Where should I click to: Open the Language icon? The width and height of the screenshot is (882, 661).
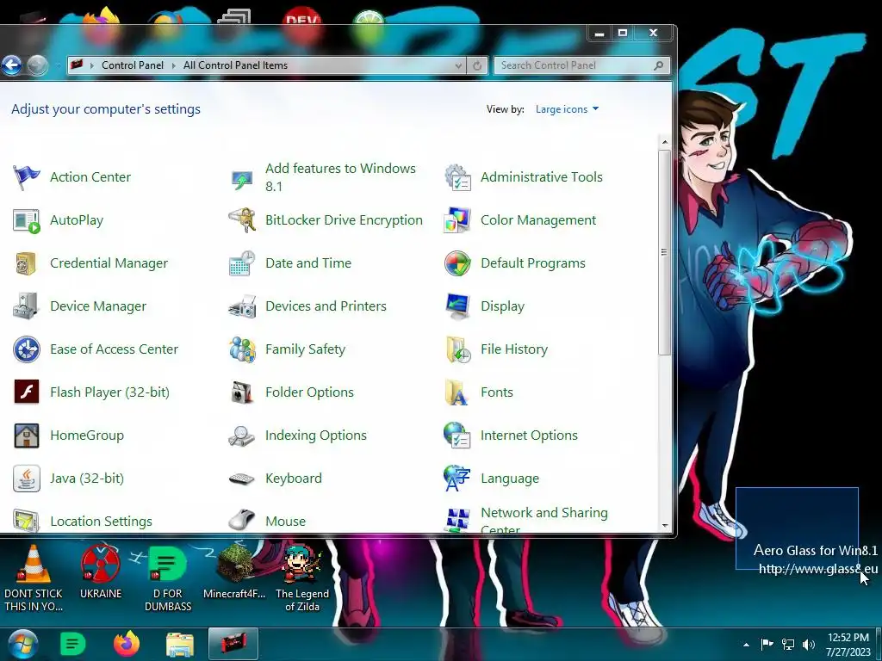[x=457, y=479]
